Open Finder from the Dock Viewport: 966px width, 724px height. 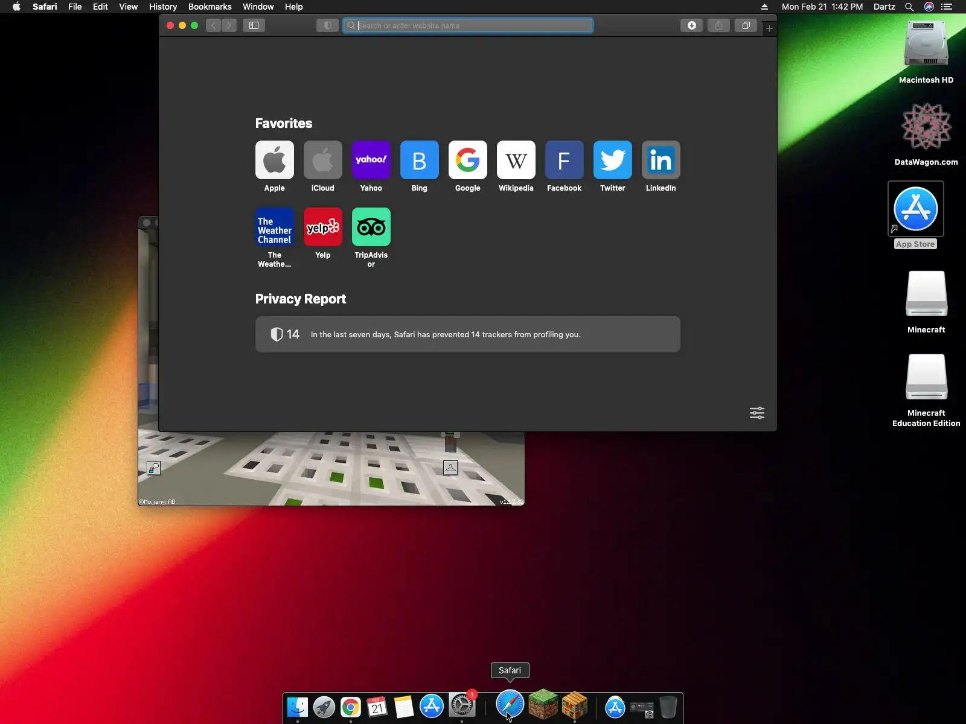click(298, 707)
